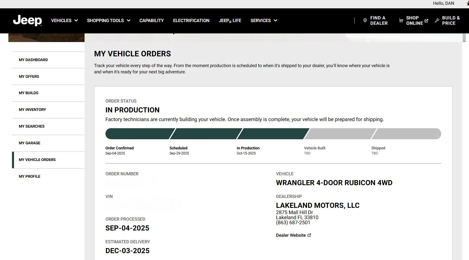Click the Shop Online cart icon
The width and height of the screenshot is (469, 260).
point(401,21)
